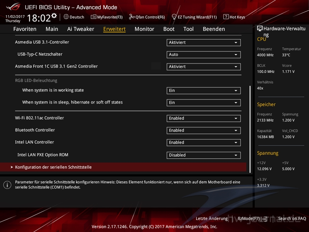309x232 pixels.
Task: Click the Speicher section heading
Action: click(x=266, y=104)
